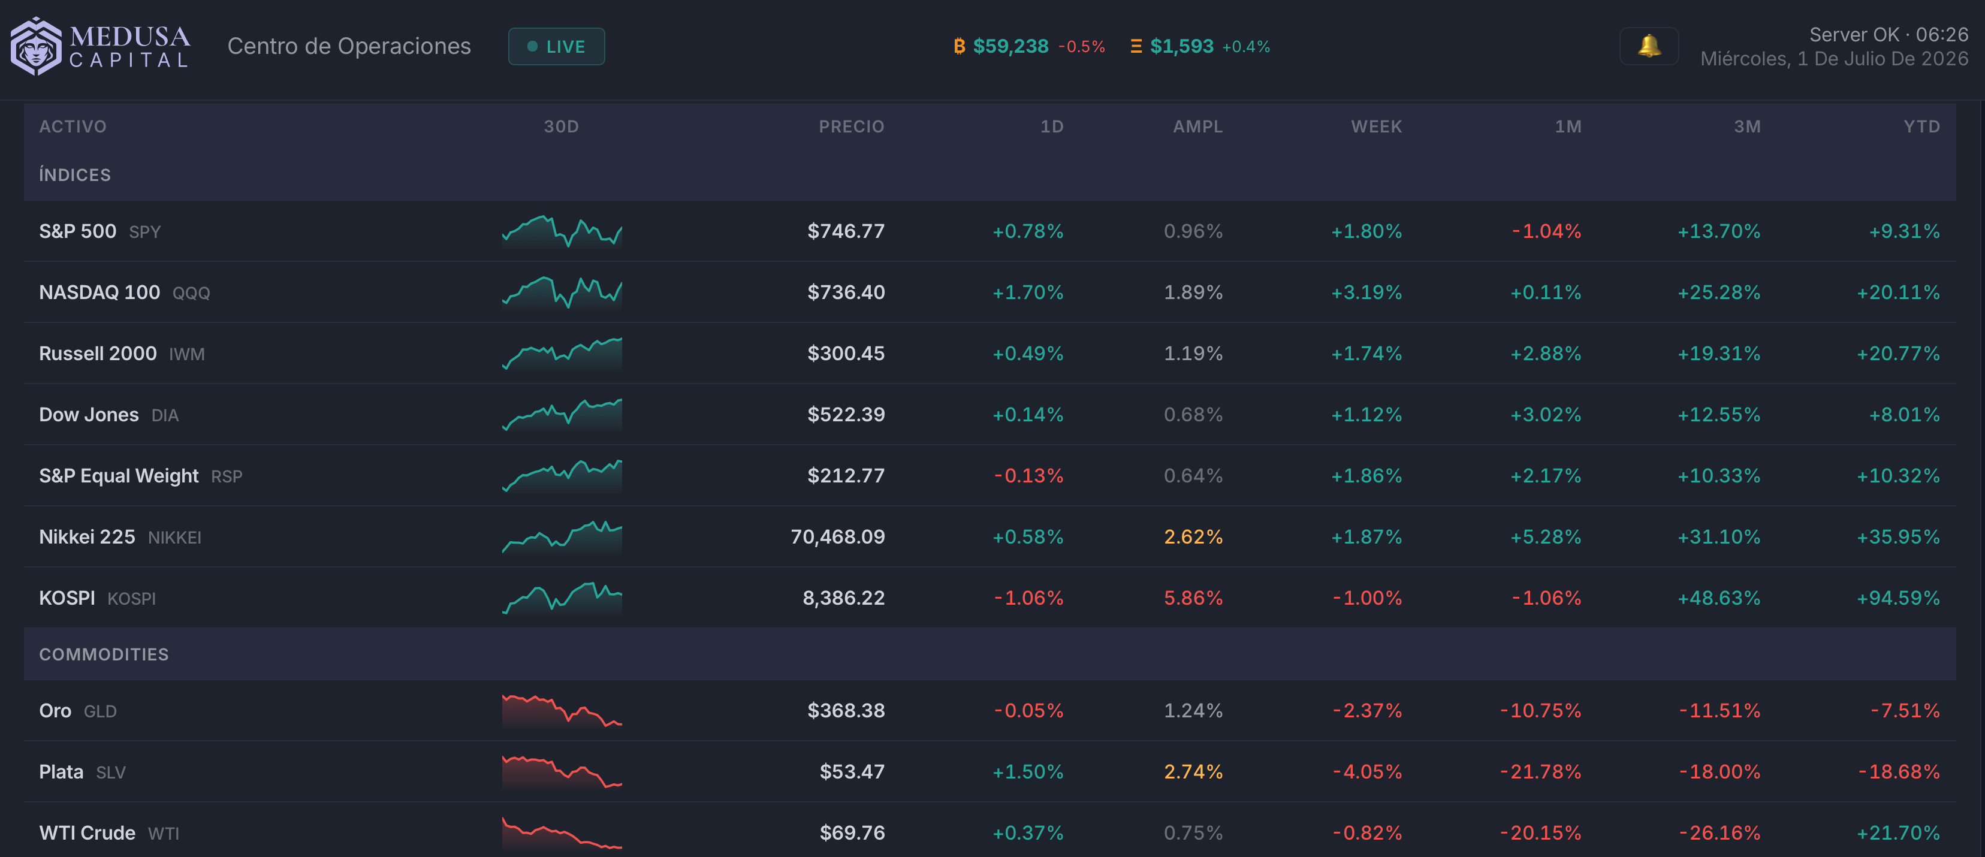
Task: Sort by the PRECIO column header
Action: (850, 126)
